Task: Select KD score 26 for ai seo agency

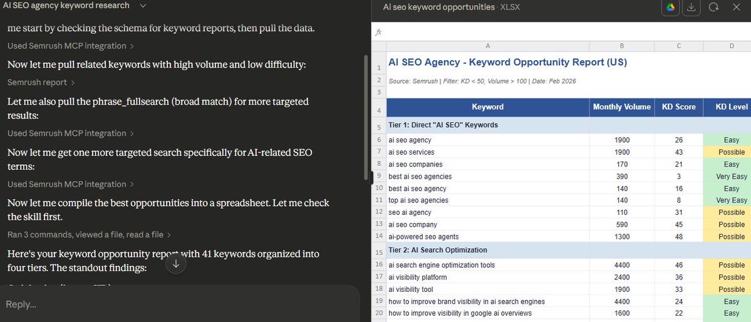Action: (x=679, y=140)
